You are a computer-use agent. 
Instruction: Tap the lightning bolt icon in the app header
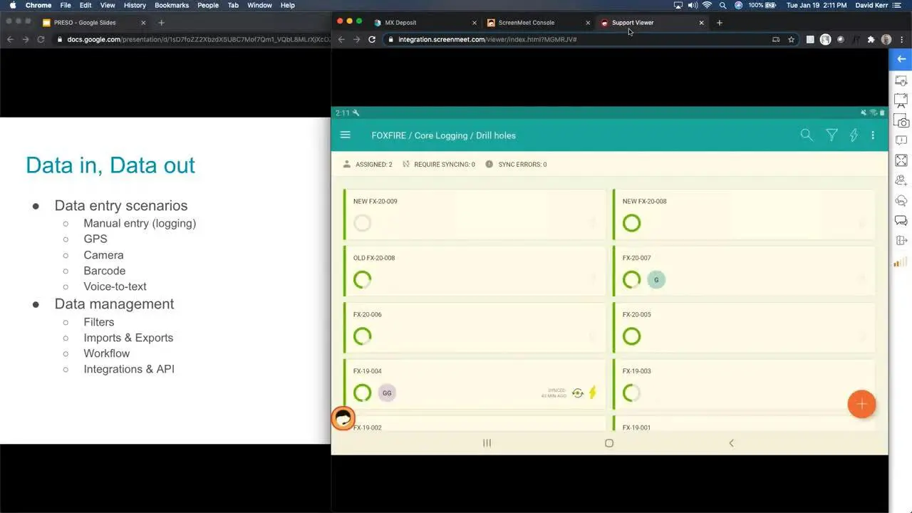(x=854, y=135)
